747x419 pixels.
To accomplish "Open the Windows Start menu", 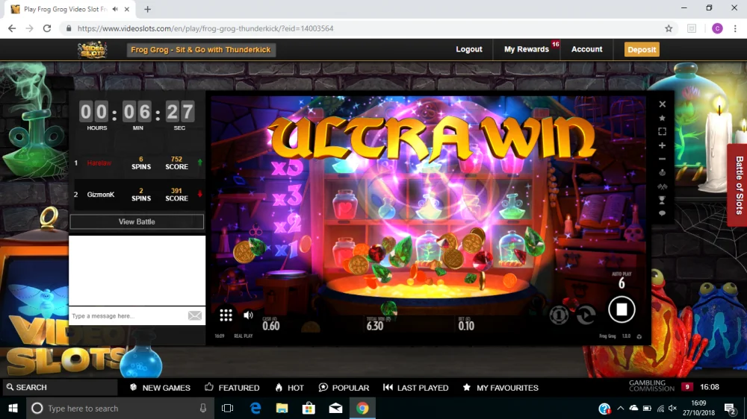I will point(13,408).
